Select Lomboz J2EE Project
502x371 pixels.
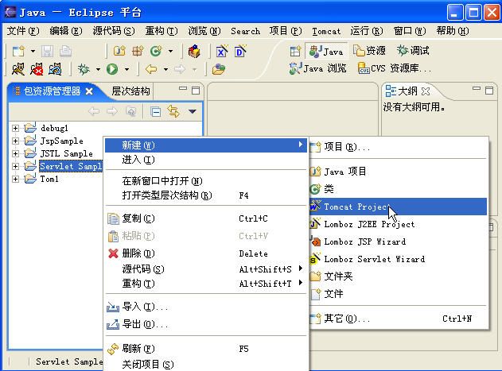(399, 224)
